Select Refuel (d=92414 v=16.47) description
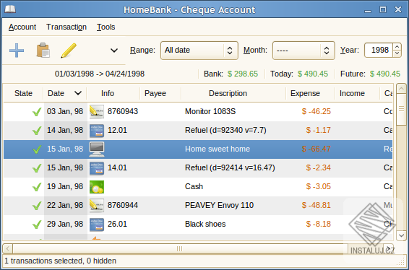 pyautogui.click(x=230, y=167)
